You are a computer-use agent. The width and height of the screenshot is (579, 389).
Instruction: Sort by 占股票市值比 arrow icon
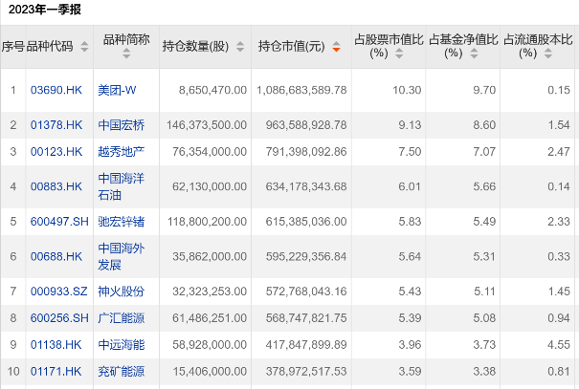click(x=399, y=54)
